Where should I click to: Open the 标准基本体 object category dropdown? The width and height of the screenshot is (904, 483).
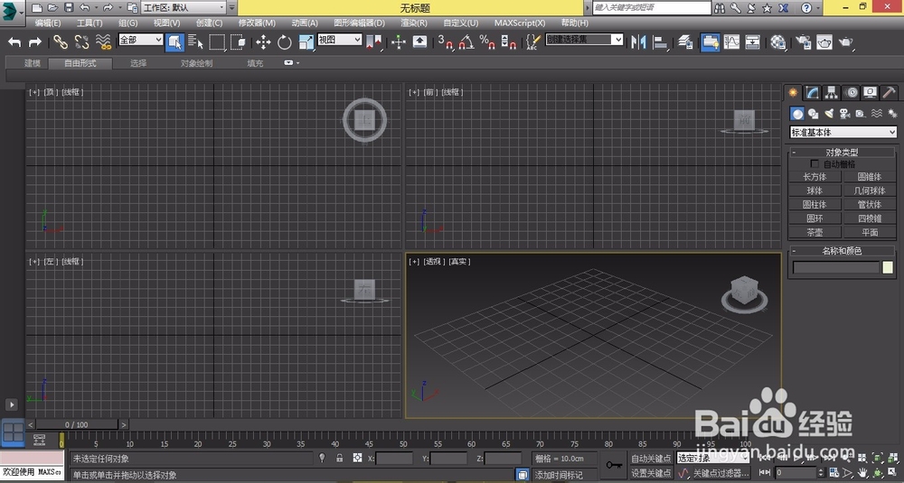[x=843, y=133]
